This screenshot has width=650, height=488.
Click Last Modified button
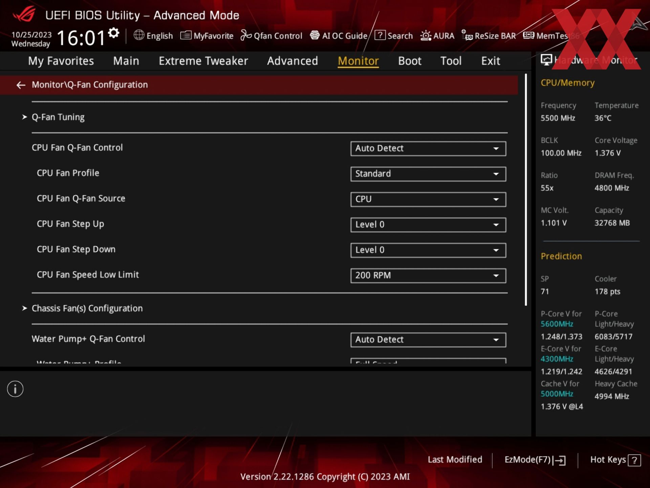pos(455,460)
